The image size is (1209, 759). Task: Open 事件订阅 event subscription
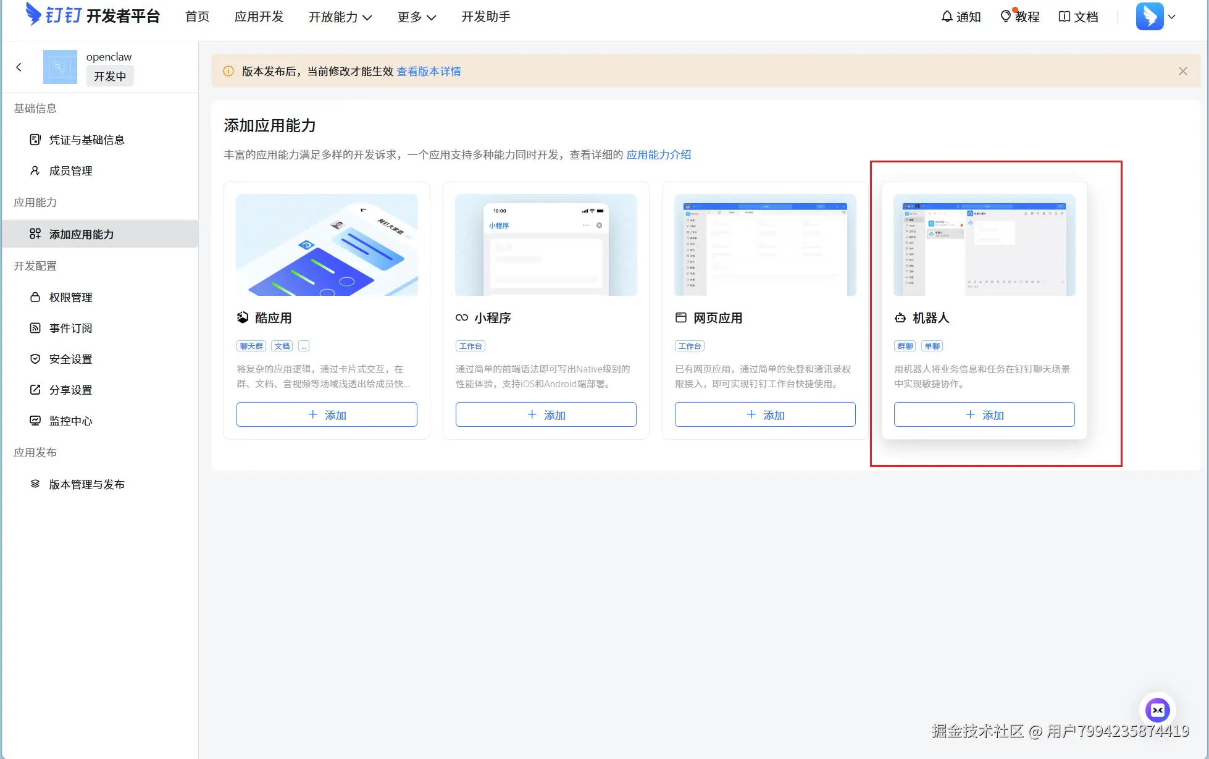coord(70,328)
